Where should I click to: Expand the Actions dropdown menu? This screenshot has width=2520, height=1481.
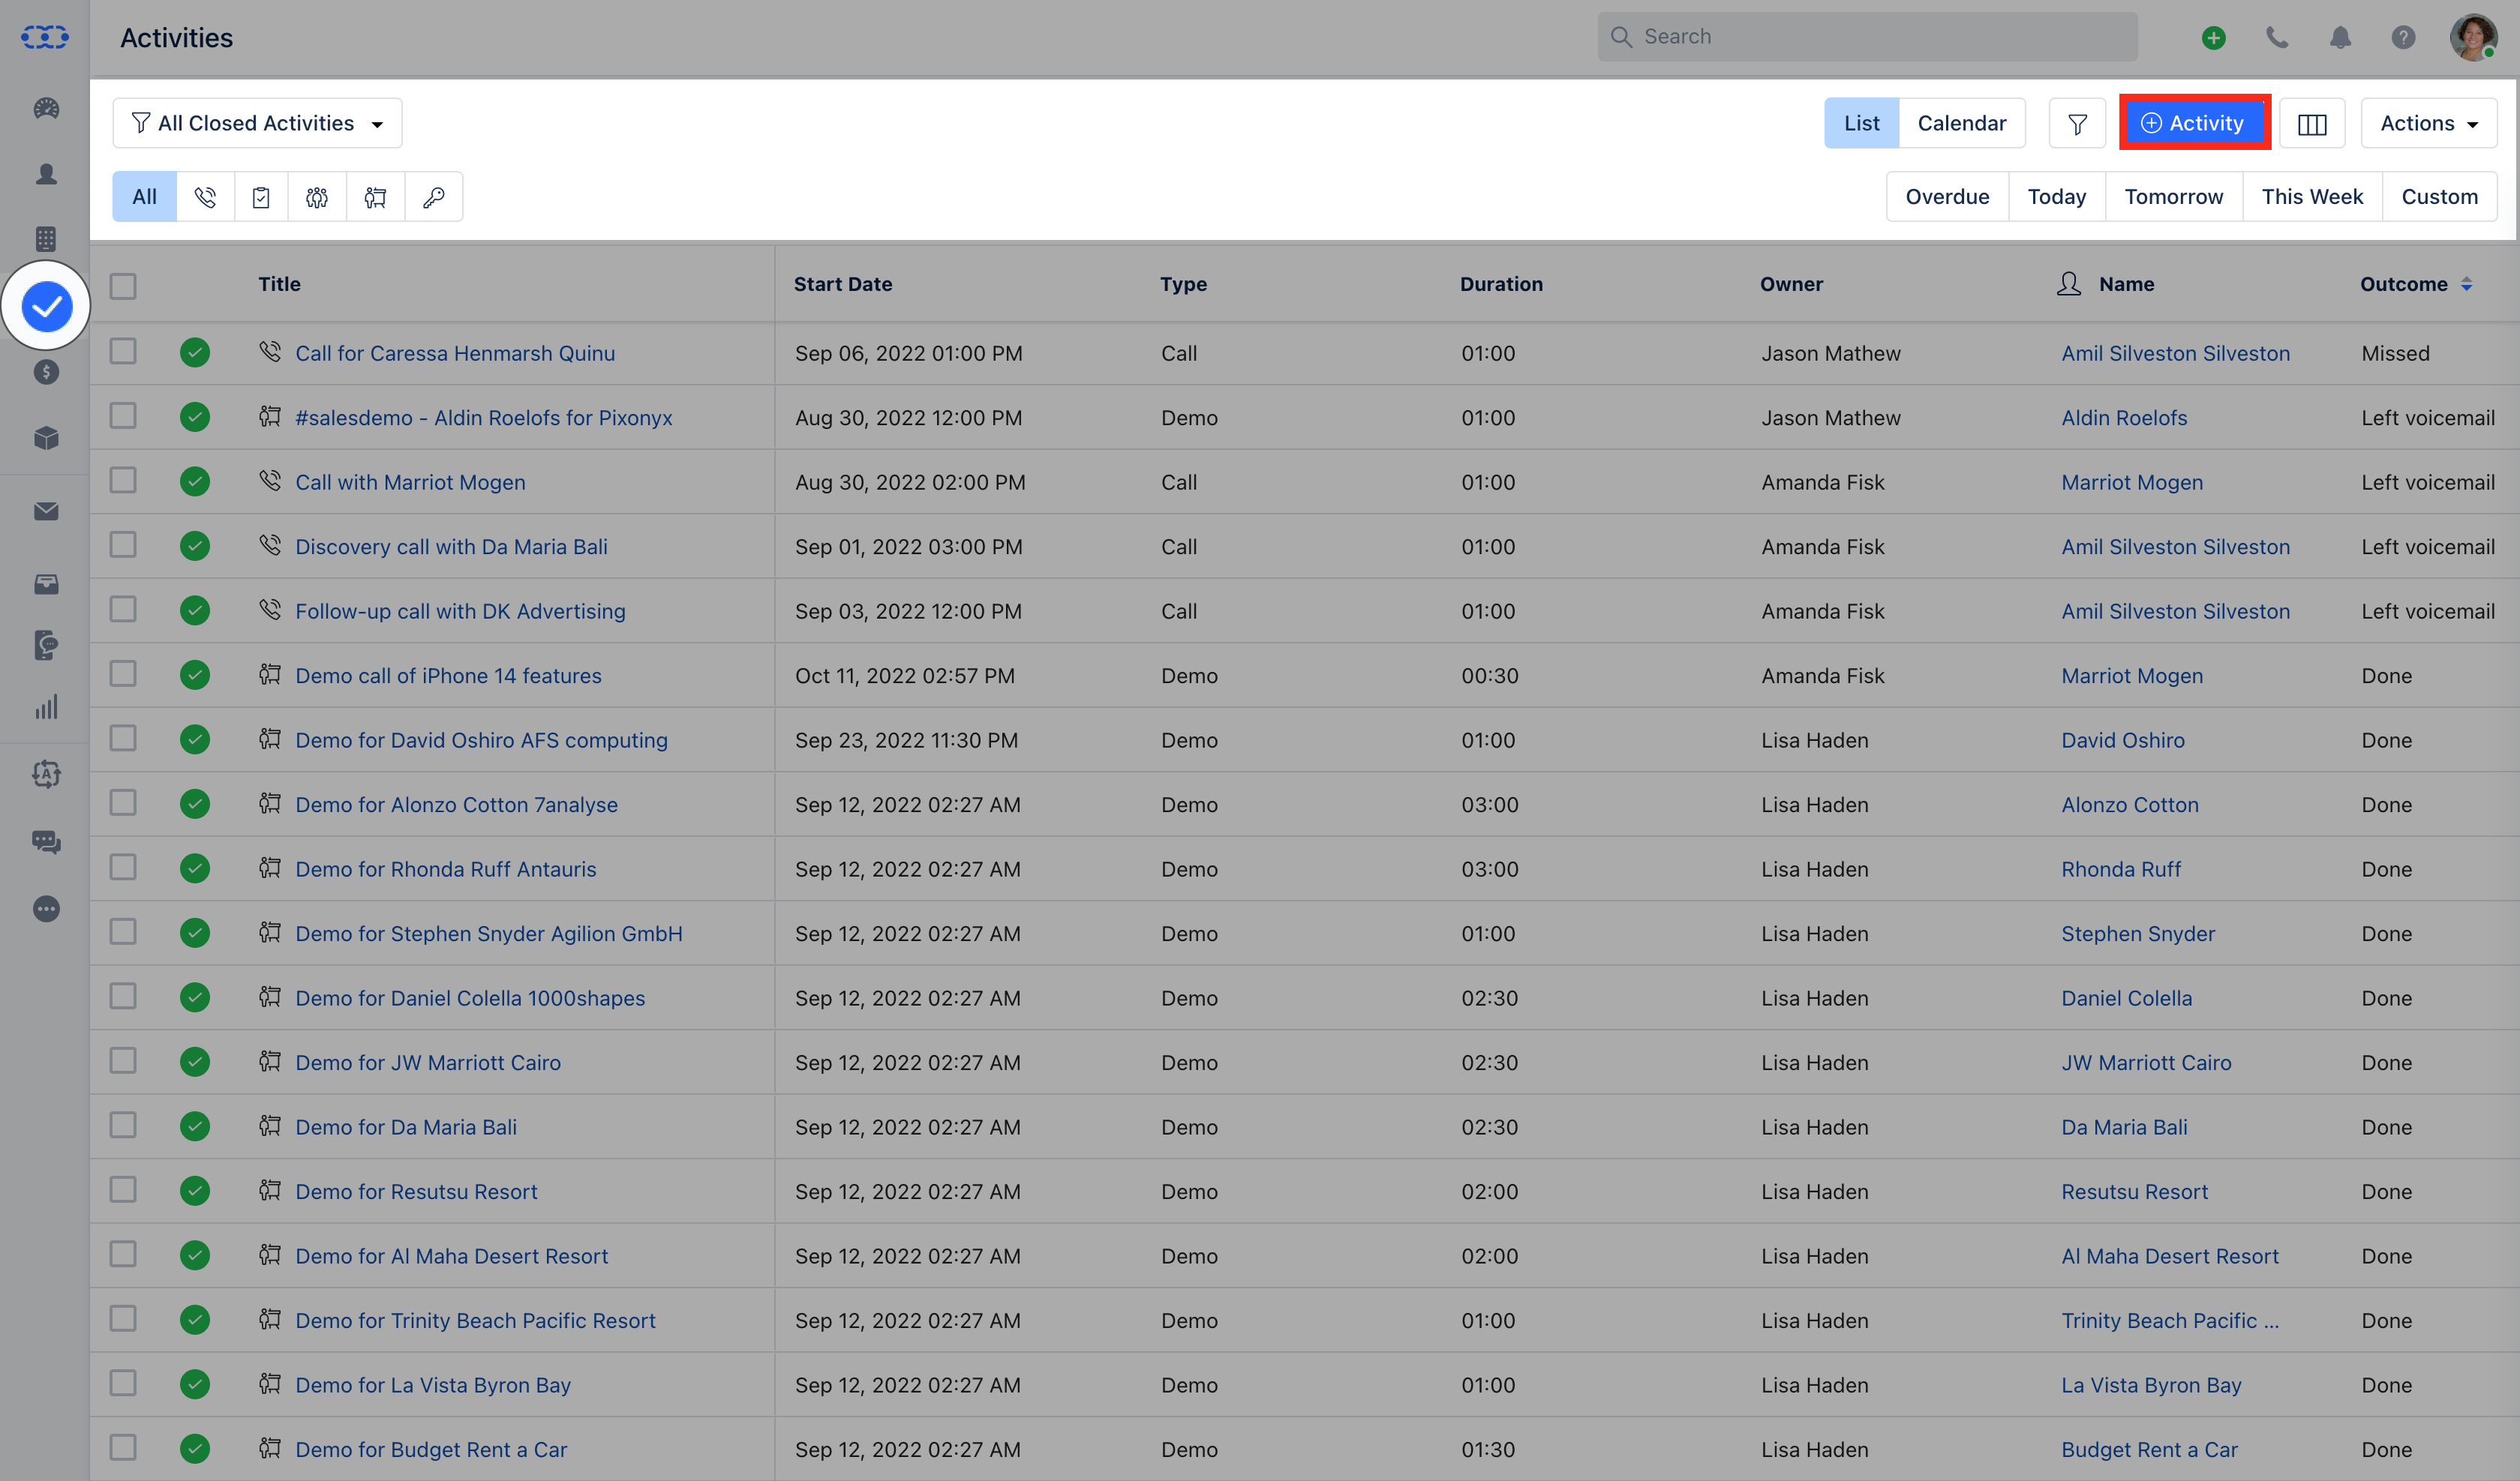(2428, 123)
